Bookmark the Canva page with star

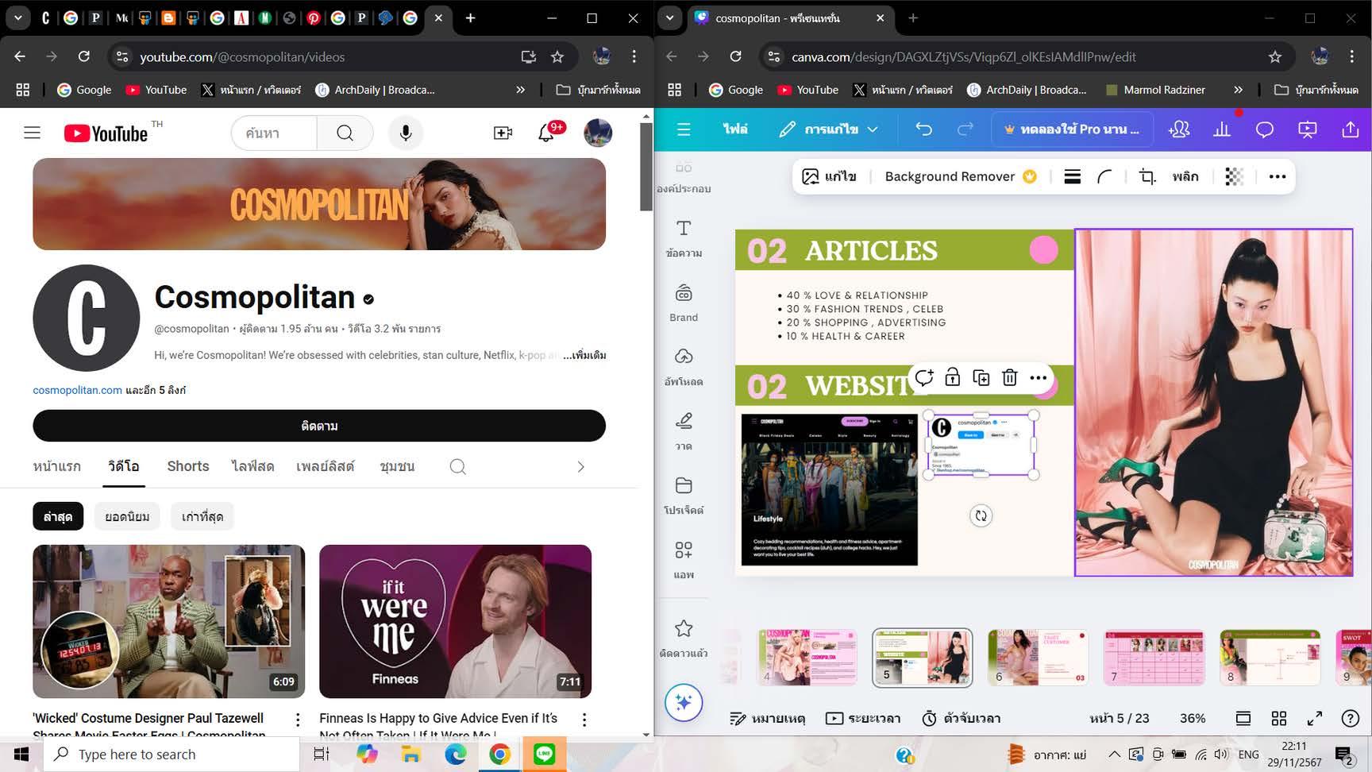coord(1275,56)
